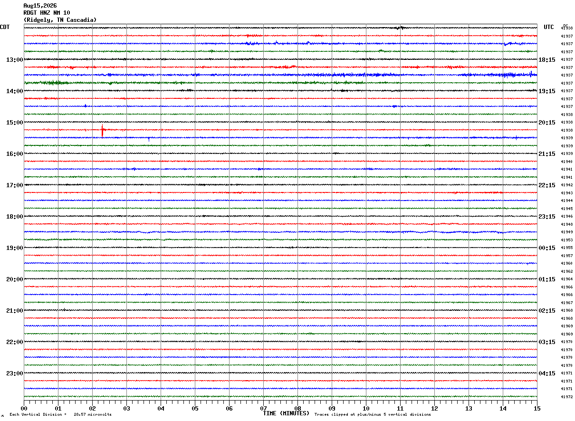Image resolution: width=575 pixels, height=421 pixels.
Task: Click minute 05 on the time axis
Action: 195,408
